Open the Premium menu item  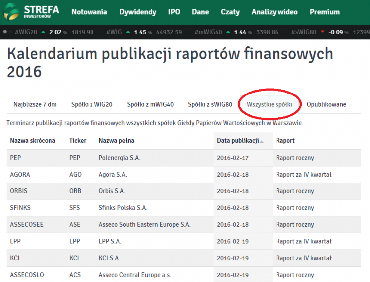point(325,12)
